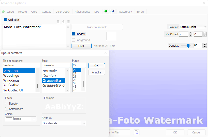Click the watermark text input area
Image resolution: width=208 pixels, height=137 pixels.
point(34,36)
